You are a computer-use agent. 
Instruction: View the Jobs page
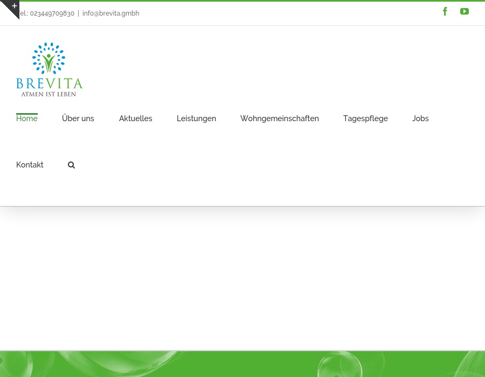pos(420,118)
